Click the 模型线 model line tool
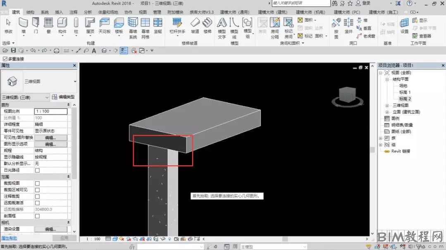 pos(234,28)
